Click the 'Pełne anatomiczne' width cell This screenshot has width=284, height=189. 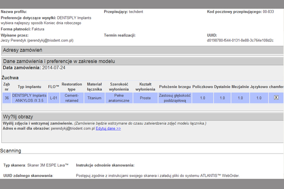click(x=119, y=98)
